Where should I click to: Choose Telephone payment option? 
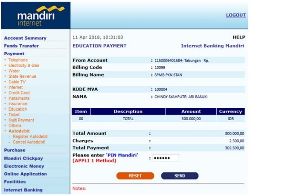18,60
